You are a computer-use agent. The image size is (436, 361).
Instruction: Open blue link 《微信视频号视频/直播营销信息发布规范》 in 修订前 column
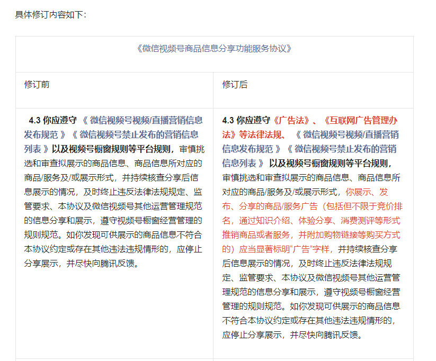[x=113, y=128]
